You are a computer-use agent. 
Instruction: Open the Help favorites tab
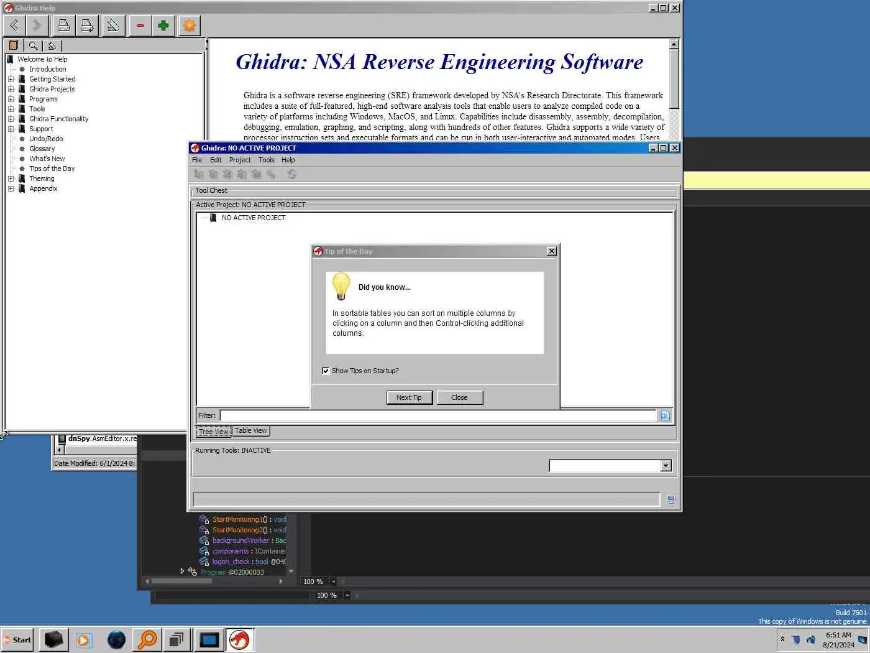[52, 45]
